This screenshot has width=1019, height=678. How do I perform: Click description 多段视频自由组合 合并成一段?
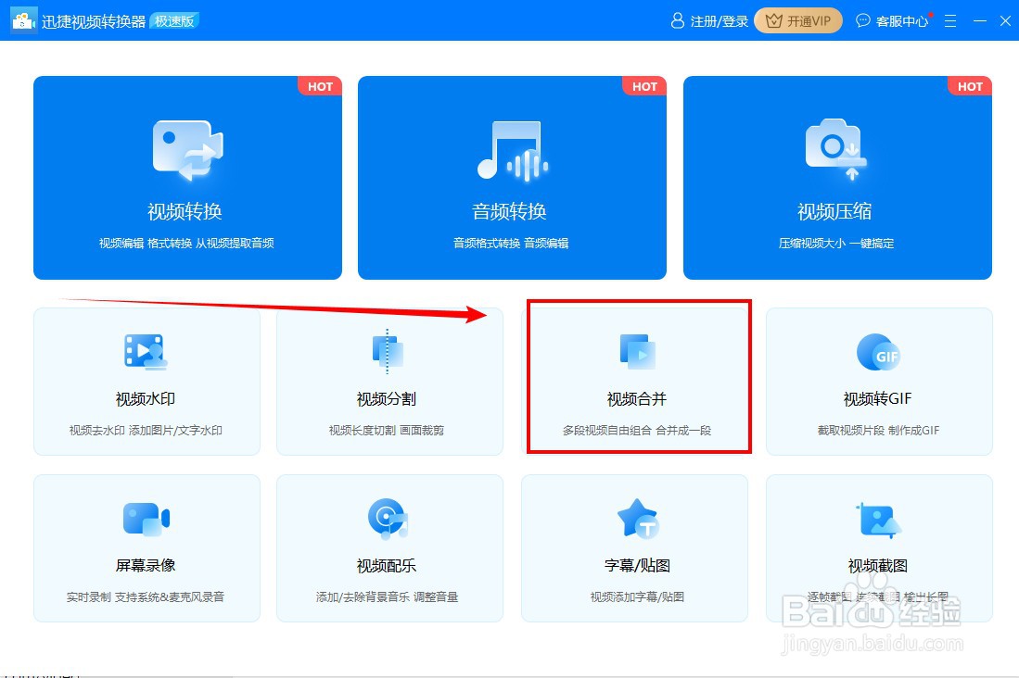(637, 431)
